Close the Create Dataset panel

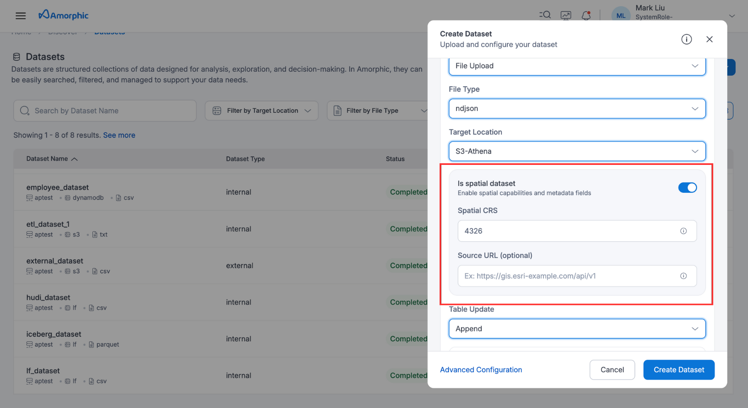(709, 39)
